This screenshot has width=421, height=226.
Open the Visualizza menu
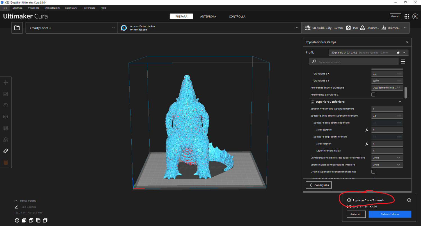(x=33, y=8)
